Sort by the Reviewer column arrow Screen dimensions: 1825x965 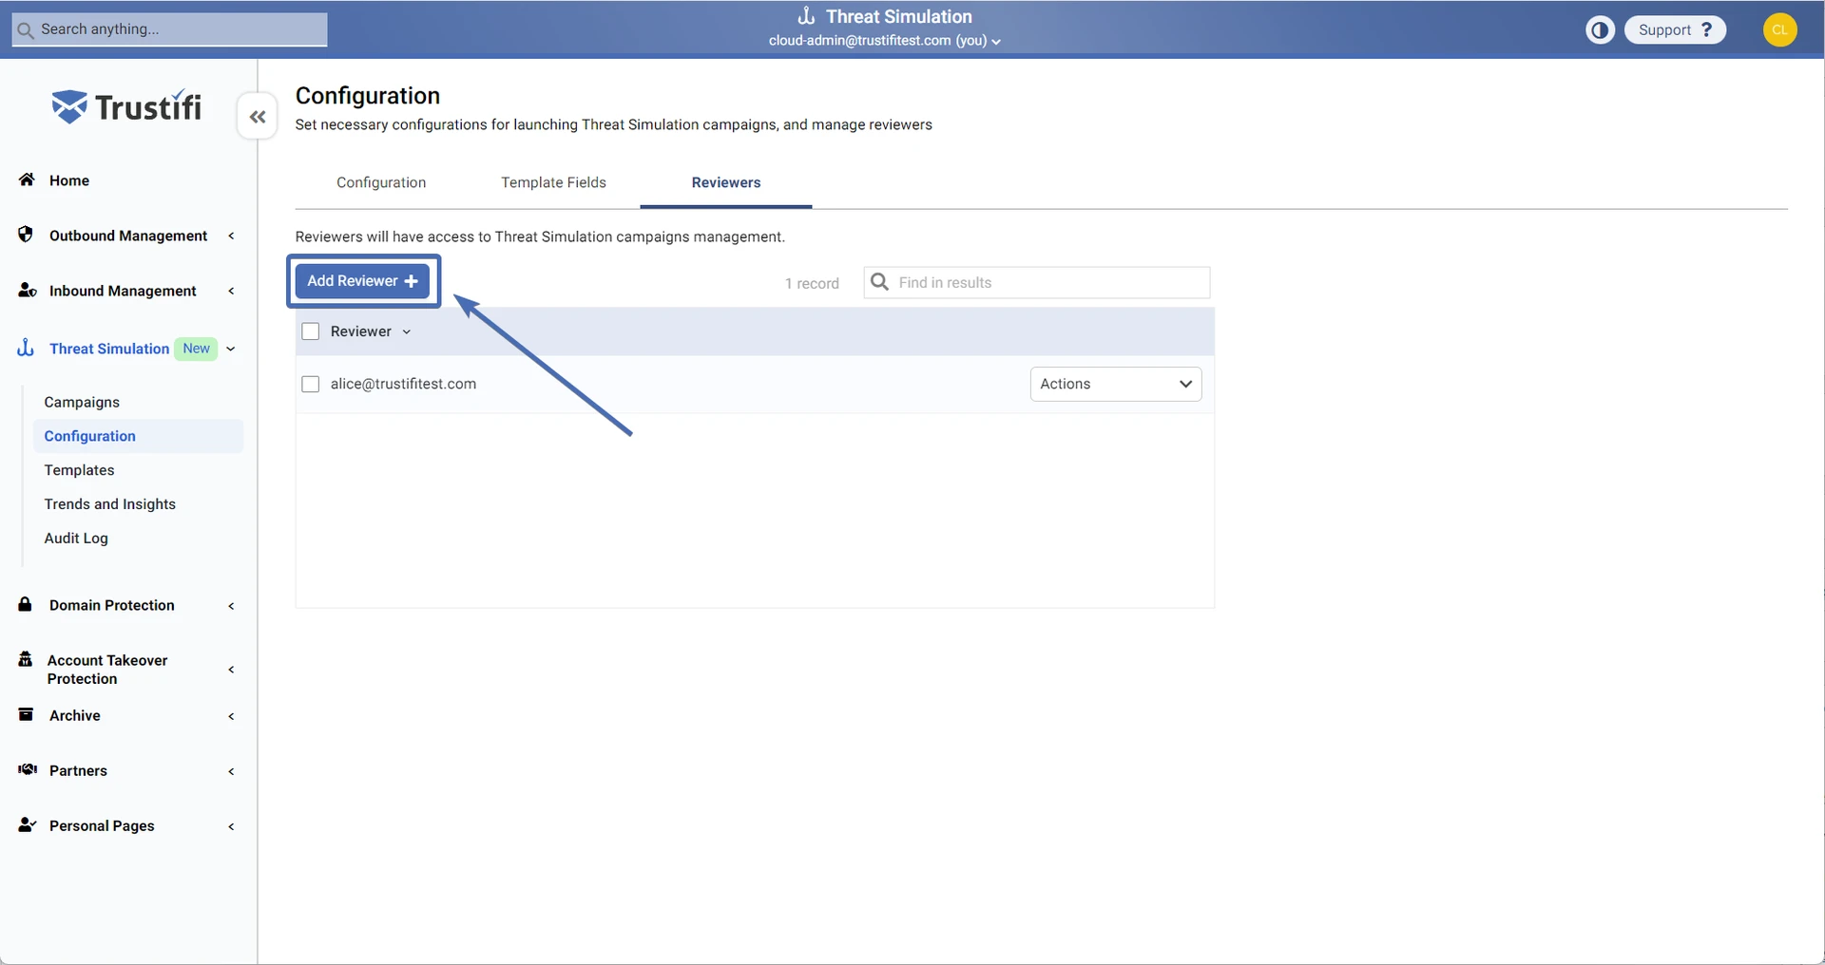407,332
